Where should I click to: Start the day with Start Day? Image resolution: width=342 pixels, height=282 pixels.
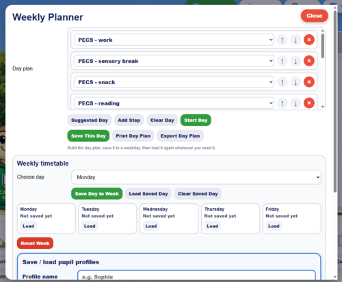point(196,120)
